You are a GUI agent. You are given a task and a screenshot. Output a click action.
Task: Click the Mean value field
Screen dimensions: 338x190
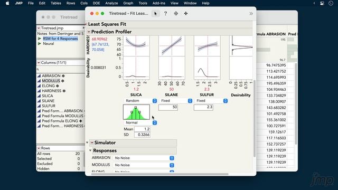coord(142,129)
